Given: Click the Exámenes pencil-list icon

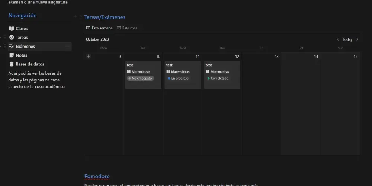Looking at the screenshot, I should pyautogui.click(x=12, y=46).
